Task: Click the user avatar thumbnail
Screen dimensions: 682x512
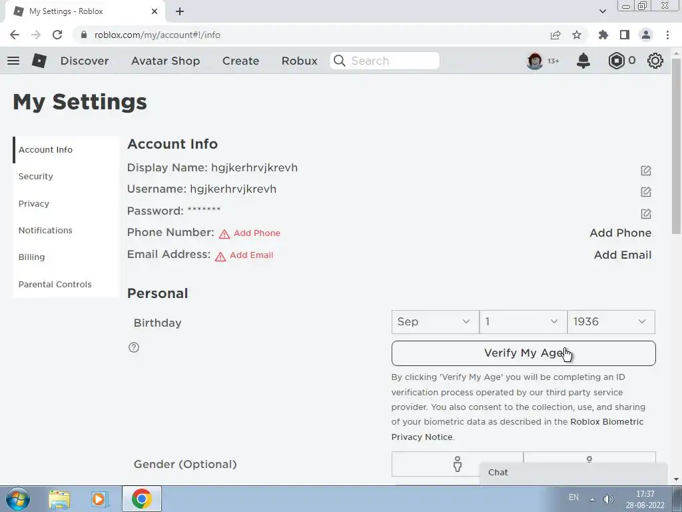Action: [x=535, y=61]
